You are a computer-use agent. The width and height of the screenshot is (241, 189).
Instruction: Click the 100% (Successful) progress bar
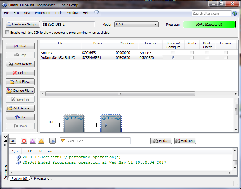209,25
